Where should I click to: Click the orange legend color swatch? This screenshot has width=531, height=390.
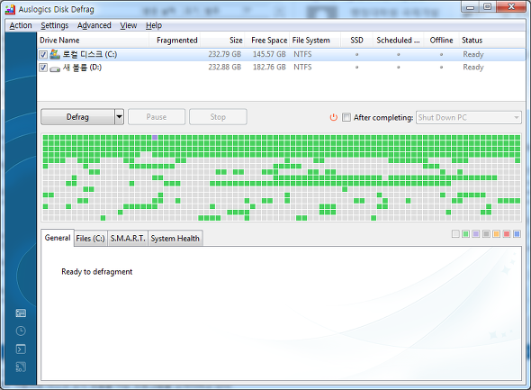tap(497, 234)
